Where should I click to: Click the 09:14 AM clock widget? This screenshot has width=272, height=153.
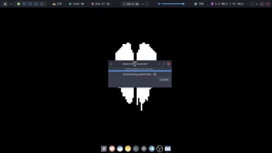coord(130,4)
